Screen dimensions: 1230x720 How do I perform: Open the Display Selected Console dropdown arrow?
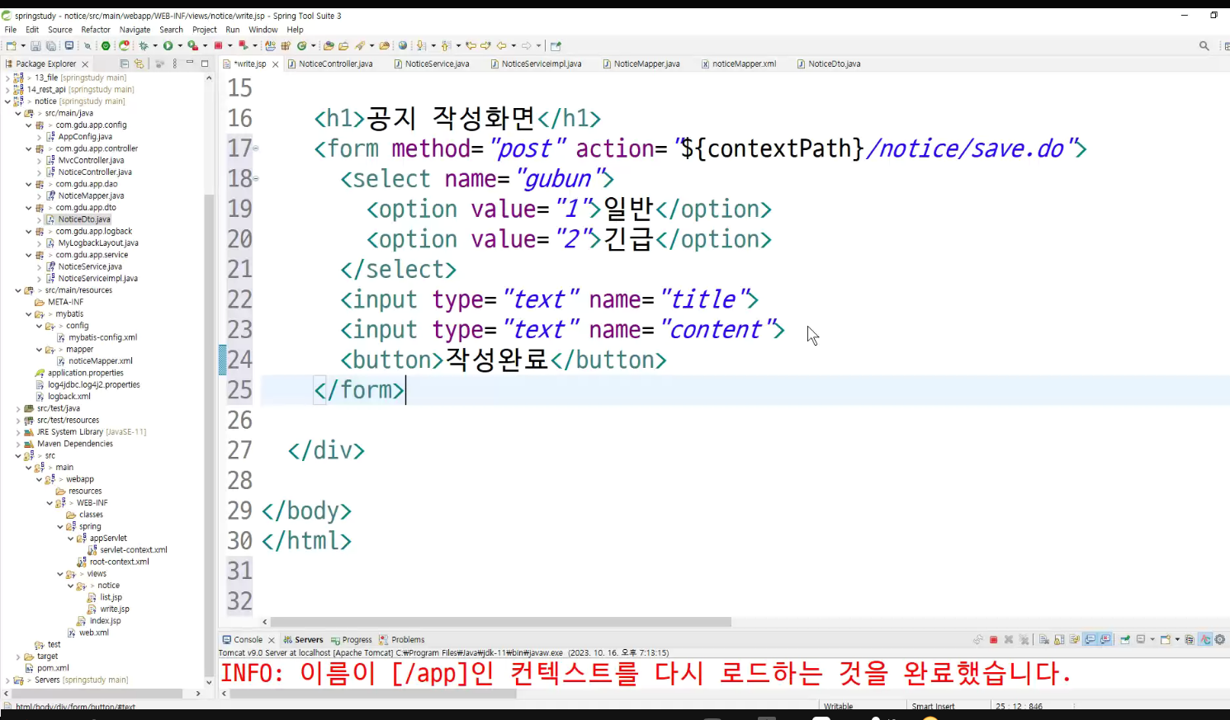click(1152, 639)
